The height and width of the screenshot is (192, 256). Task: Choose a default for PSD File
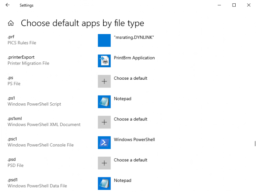click(x=131, y=160)
